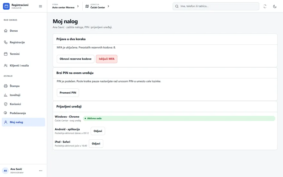Click MFA je uključena status text
The height and width of the screenshot is (177, 283).
tap(86, 48)
